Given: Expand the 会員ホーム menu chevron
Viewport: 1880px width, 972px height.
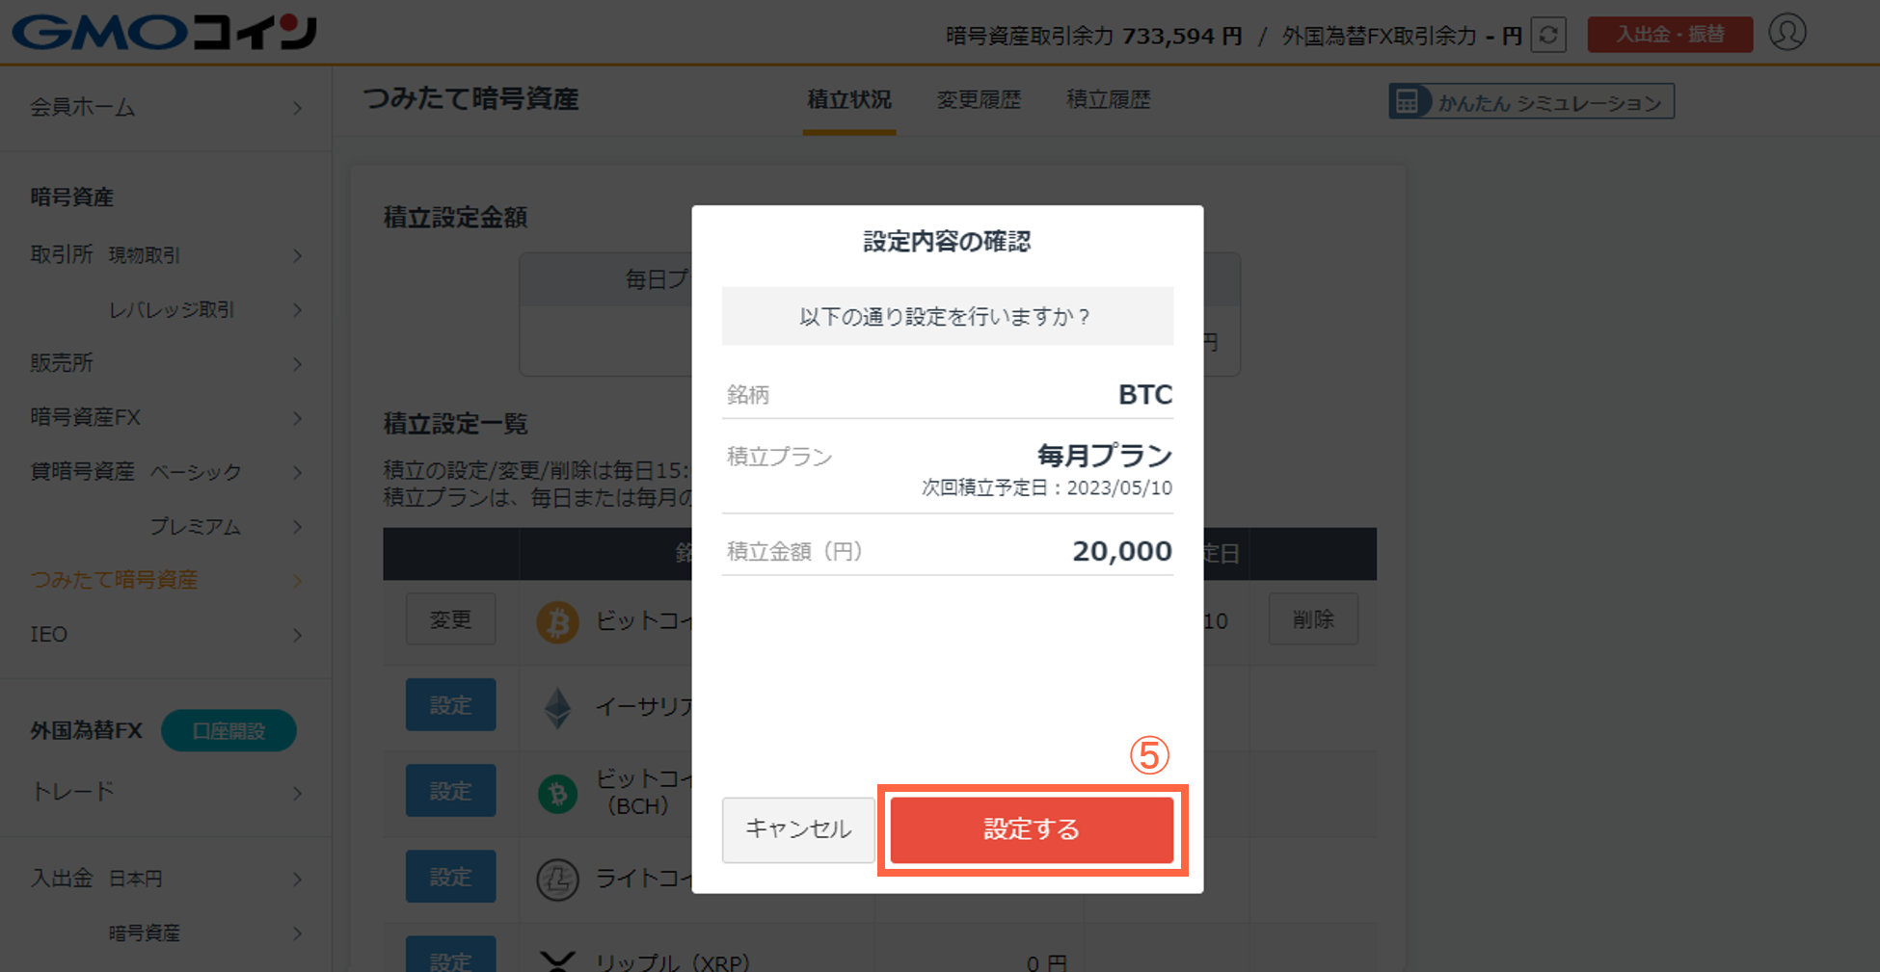Looking at the screenshot, I should pyautogui.click(x=298, y=108).
